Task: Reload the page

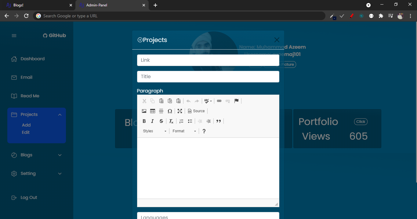Action: point(26,16)
